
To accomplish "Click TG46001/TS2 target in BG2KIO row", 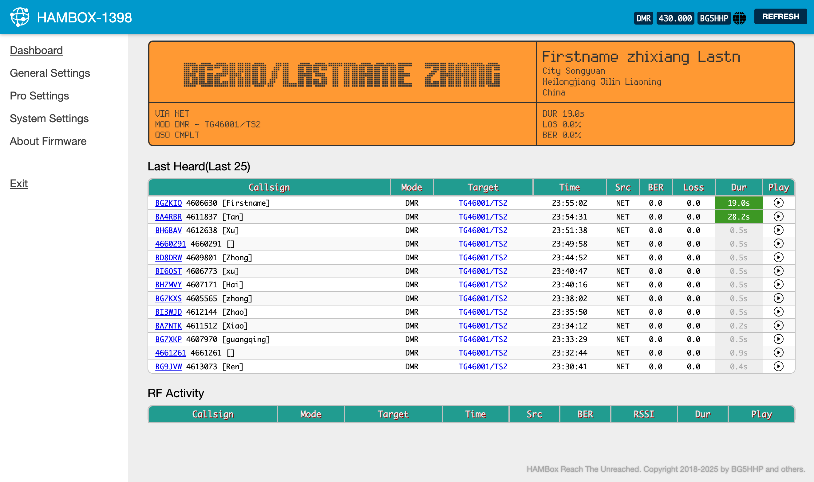I will 483,203.
